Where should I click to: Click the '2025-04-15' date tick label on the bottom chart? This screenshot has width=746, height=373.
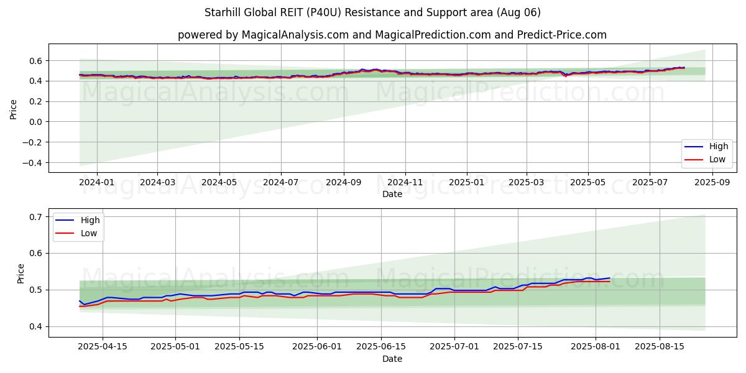click(103, 348)
